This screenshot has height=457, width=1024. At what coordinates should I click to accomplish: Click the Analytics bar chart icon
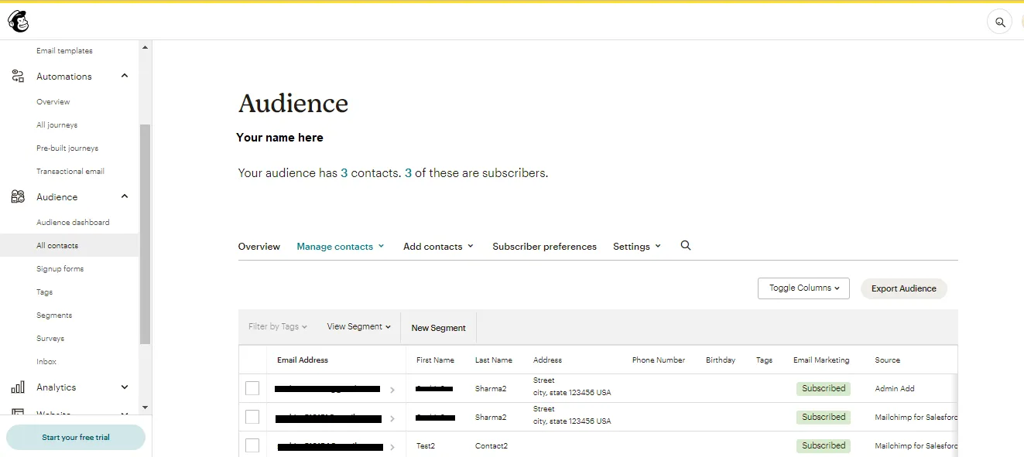[x=18, y=387]
